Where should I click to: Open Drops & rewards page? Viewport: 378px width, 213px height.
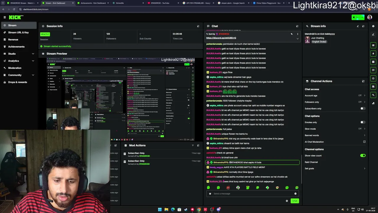(x=19, y=82)
